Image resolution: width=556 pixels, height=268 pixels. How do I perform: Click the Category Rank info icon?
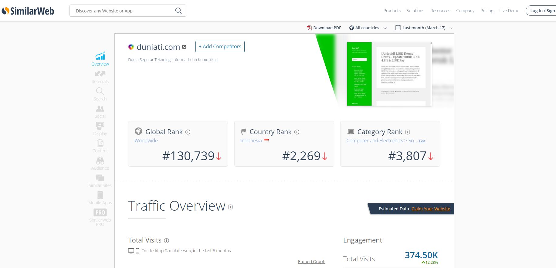[x=408, y=132]
